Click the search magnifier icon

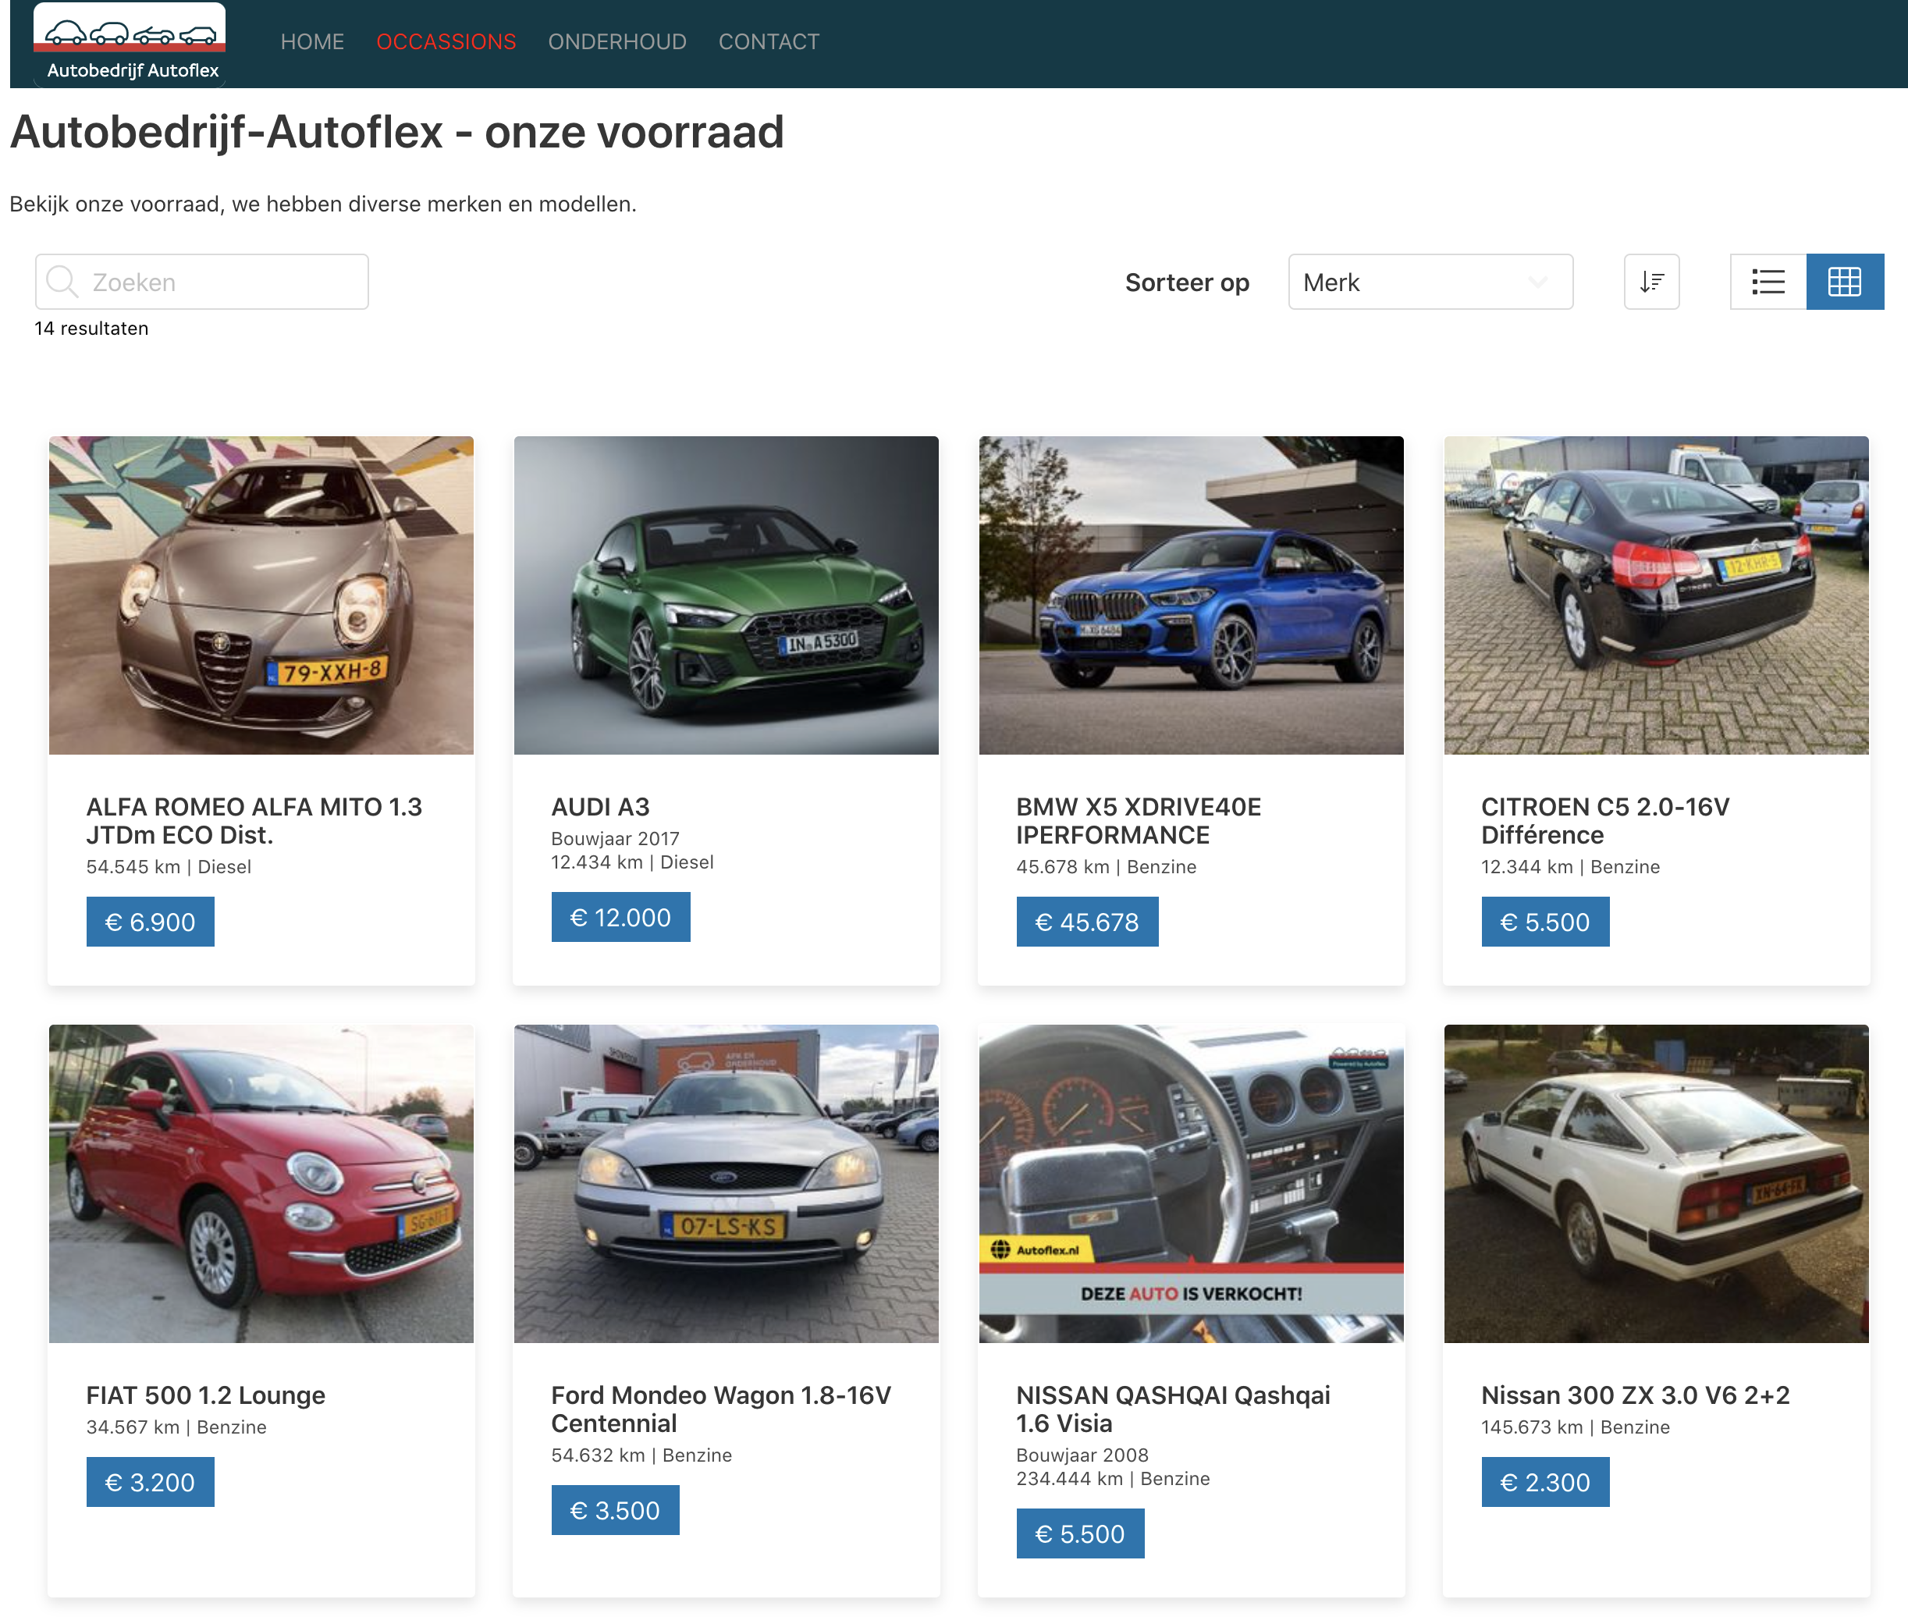point(62,282)
